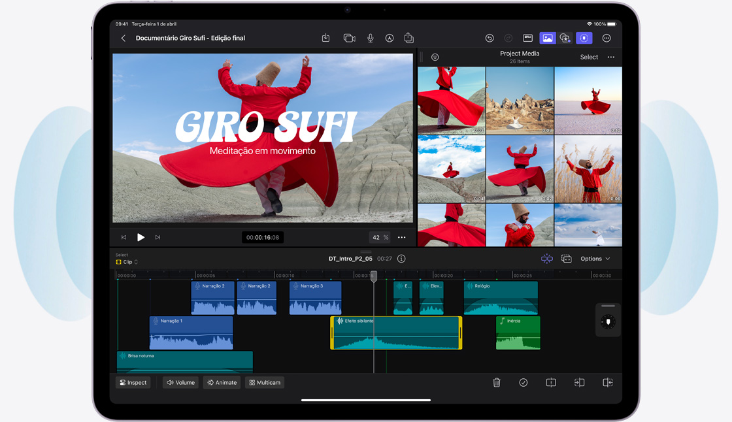Open the Clip selector dropdown

click(x=126, y=261)
